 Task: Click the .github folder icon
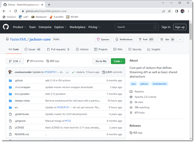pos(10,81)
